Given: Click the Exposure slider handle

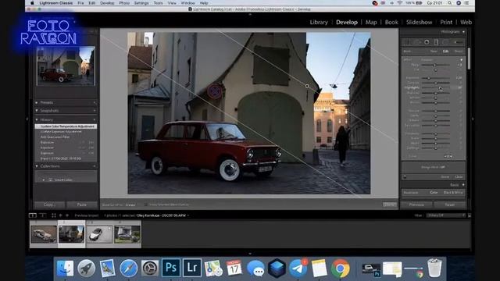Looking at the screenshot, I should [429, 78].
